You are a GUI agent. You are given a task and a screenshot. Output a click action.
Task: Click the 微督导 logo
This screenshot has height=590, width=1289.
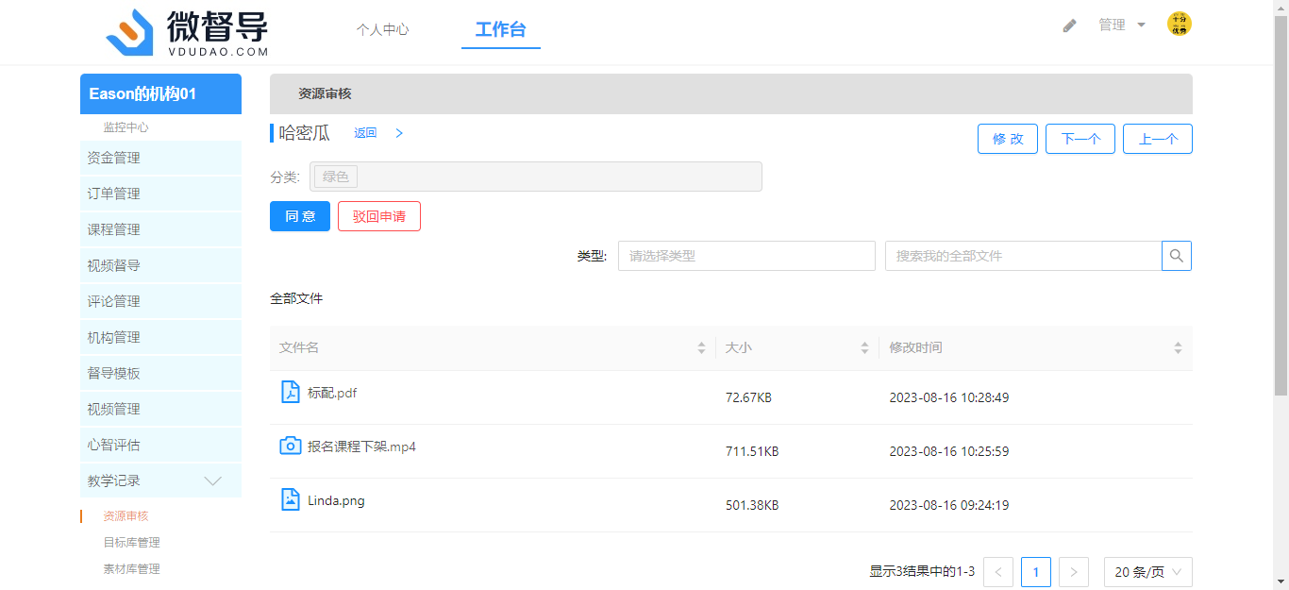(188, 33)
